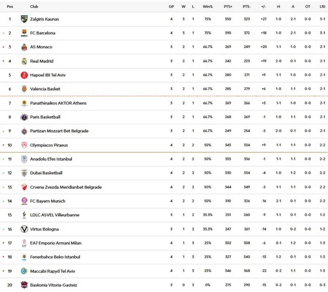This screenshot has width=328, height=292.
Task: Click Fenerbahce Beko Istanbul team name
Action: click(55, 257)
